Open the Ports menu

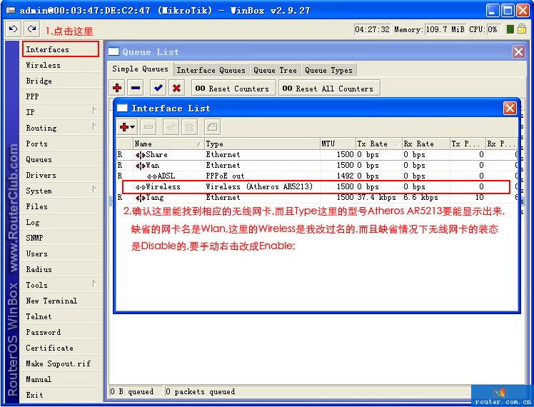61,144
